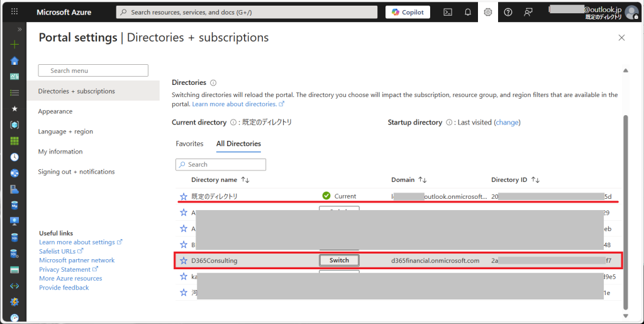The width and height of the screenshot is (644, 324).
Task: Open Appearance settings menu item
Action: (55, 111)
